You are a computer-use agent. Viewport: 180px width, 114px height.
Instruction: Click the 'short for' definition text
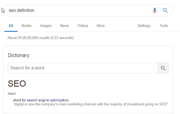click(20, 100)
